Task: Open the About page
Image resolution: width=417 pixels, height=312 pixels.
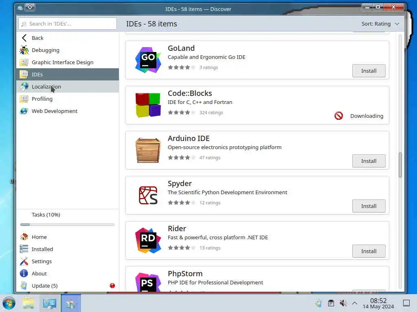Action: [68, 273]
